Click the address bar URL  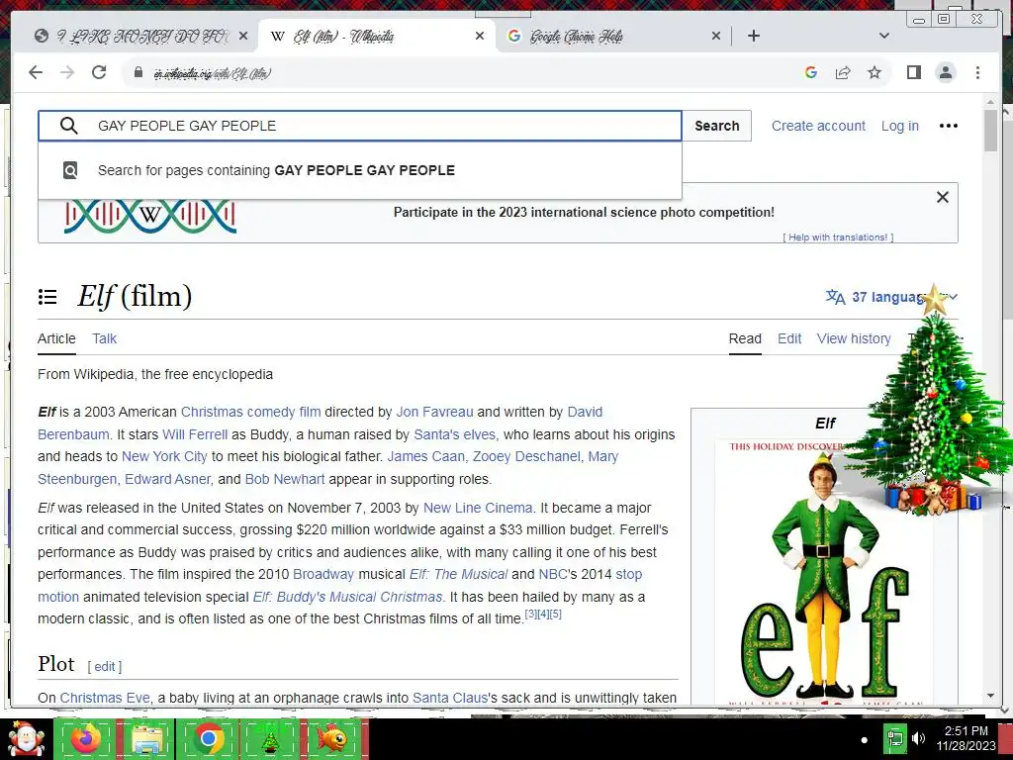[213, 73]
